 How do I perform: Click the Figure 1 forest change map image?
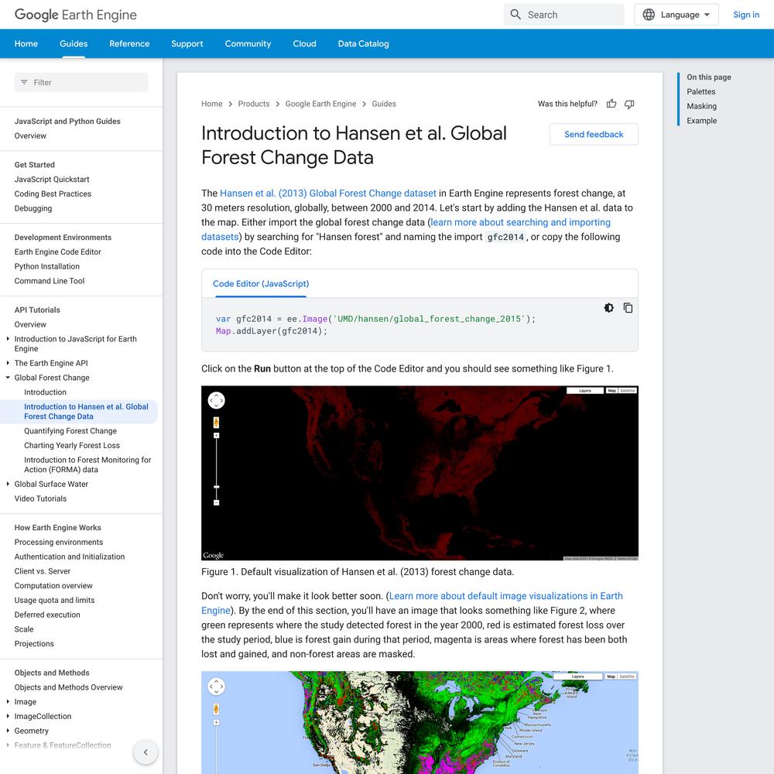pos(420,473)
